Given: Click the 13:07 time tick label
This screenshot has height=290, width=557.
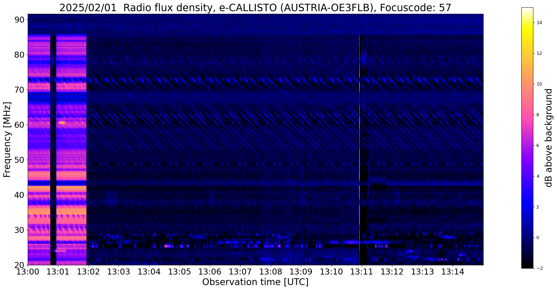Looking at the screenshot, I should (240, 272).
